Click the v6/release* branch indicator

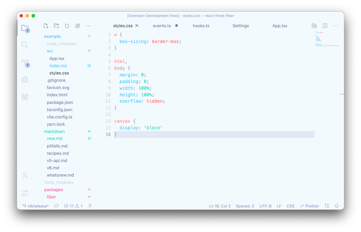(35, 206)
